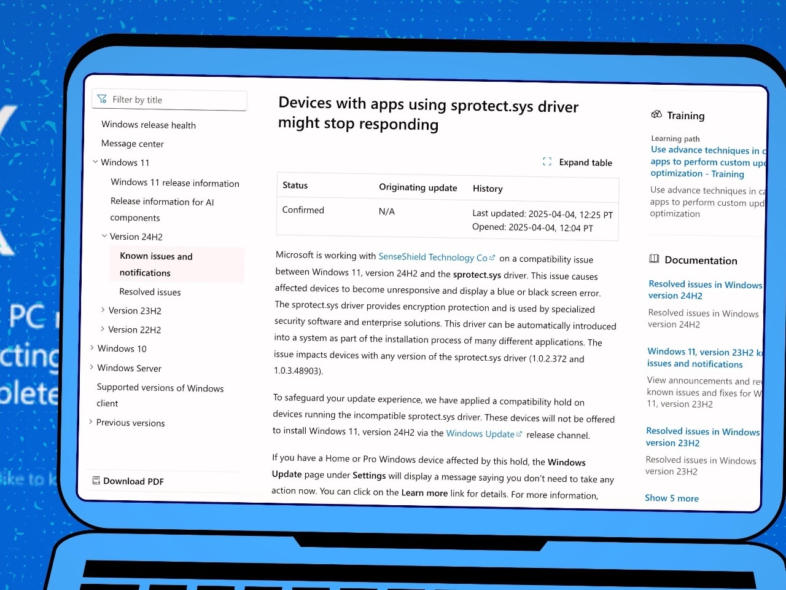Follow the SenseShield Technology Co link

(x=437, y=257)
